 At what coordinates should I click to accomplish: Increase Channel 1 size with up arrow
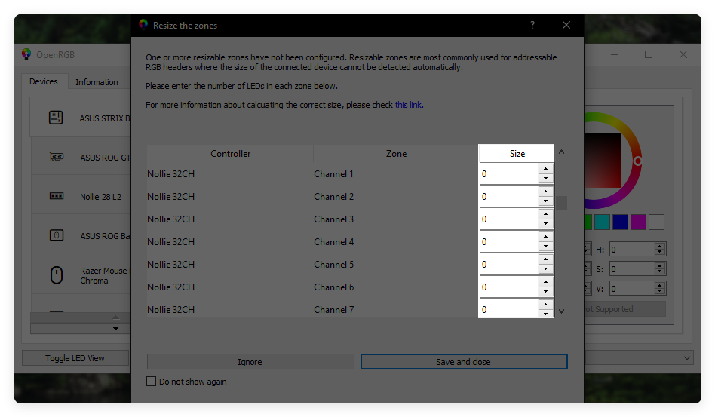click(x=546, y=169)
